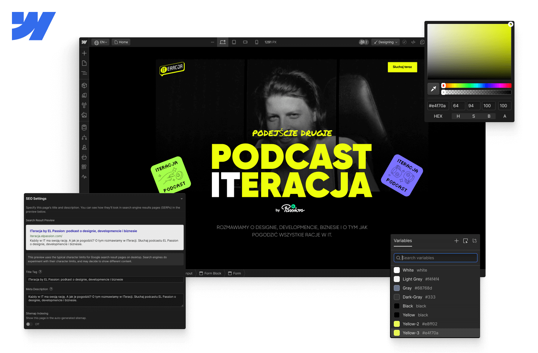Select Form Block in the breadcrumb
The image size is (538, 353).
click(x=210, y=273)
